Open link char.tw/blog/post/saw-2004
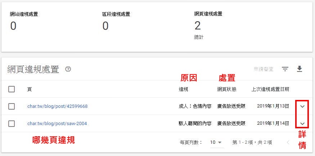This screenshot has height=156, width=315. pyautogui.click(x=57, y=124)
